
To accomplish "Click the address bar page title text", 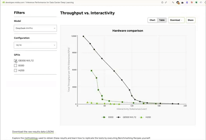I will click(50, 2).
